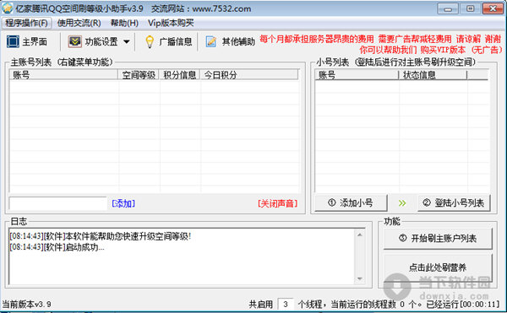
Task: Click the green double-arrow icon
Action: pyautogui.click(x=402, y=203)
